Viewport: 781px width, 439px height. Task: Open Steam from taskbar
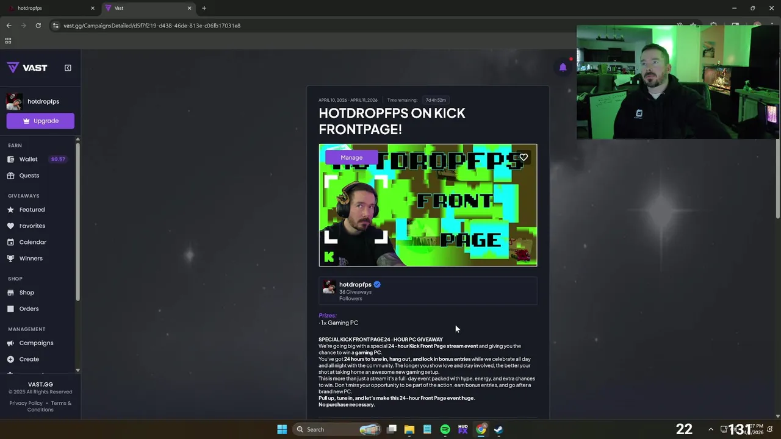[x=498, y=429]
